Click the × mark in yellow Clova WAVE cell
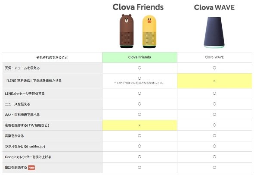This screenshot has width=254, height=175. (x=214, y=81)
